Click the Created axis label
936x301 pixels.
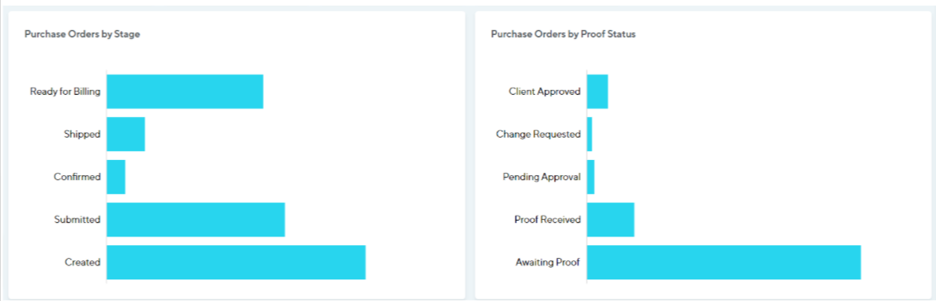click(82, 262)
